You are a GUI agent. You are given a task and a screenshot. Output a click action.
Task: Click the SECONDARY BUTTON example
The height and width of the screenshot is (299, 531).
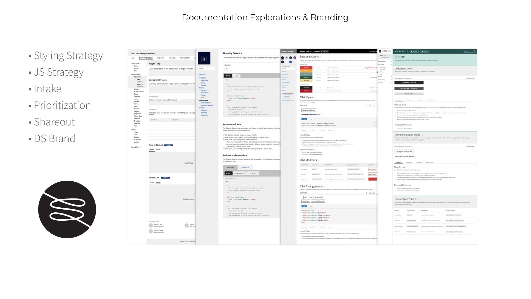pos(409,89)
